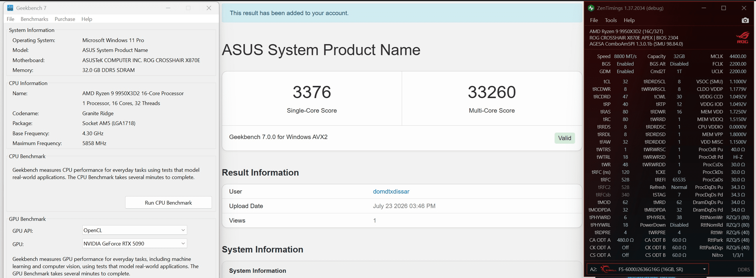The width and height of the screenshot is (756, 278).
Task: Minimize the ZenTimings window
Action: (x=704, y=8)
